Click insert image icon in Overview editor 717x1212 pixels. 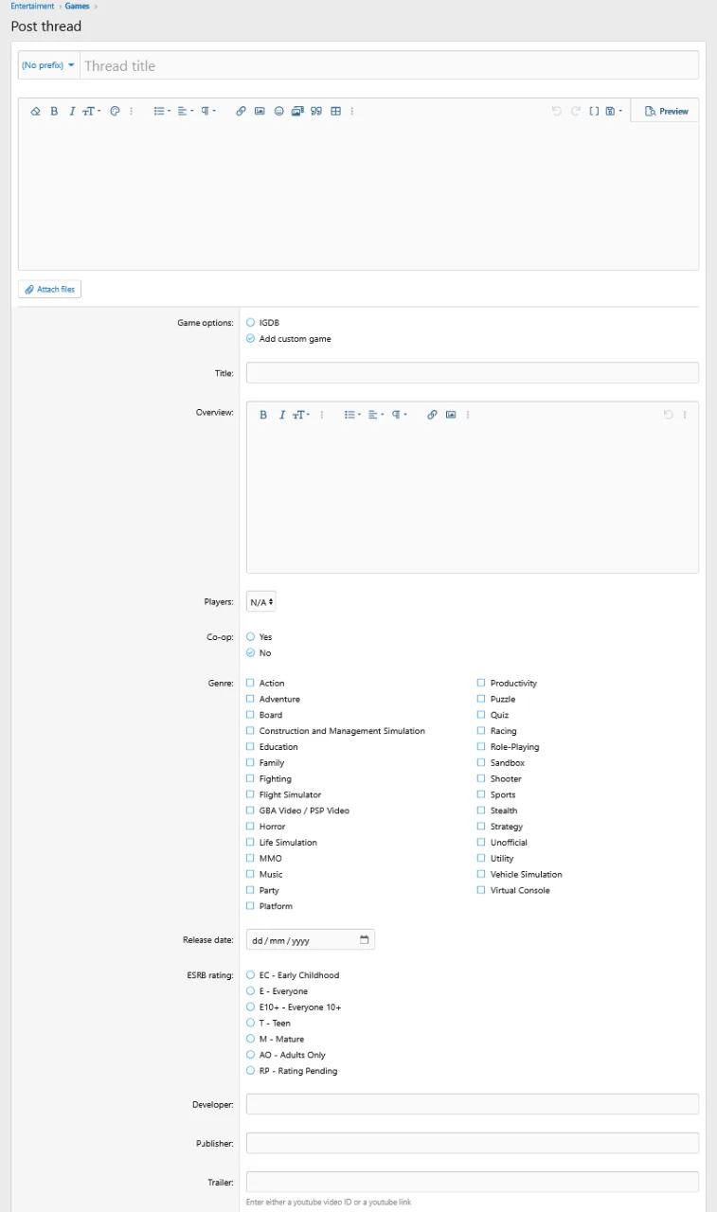point(451,415)
